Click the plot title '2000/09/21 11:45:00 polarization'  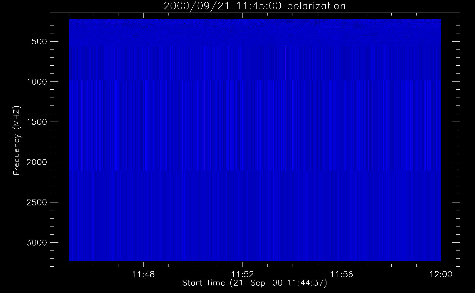pos(255,6)
